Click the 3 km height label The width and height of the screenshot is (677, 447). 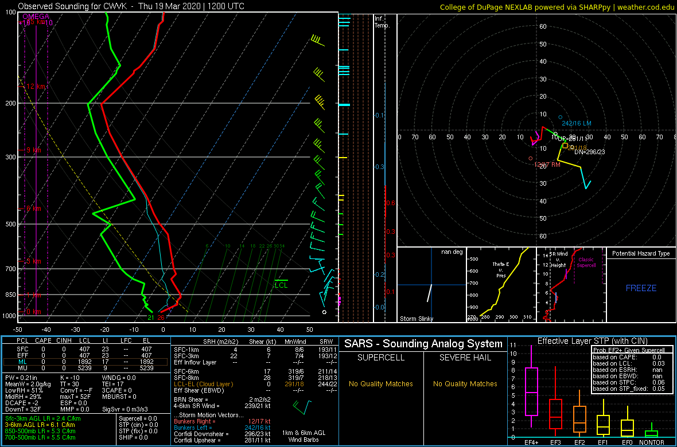point(33,261)
